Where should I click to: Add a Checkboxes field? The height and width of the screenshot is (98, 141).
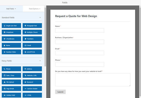click(x=11, y=39)
